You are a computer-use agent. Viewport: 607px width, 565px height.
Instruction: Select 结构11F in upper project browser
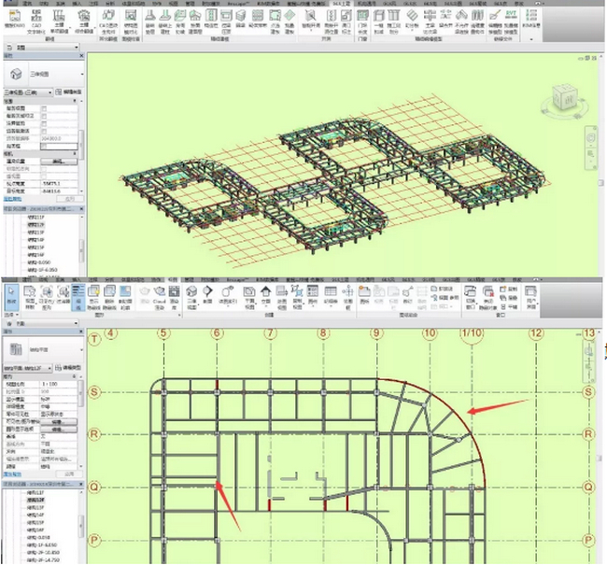[x=35, y=218]
